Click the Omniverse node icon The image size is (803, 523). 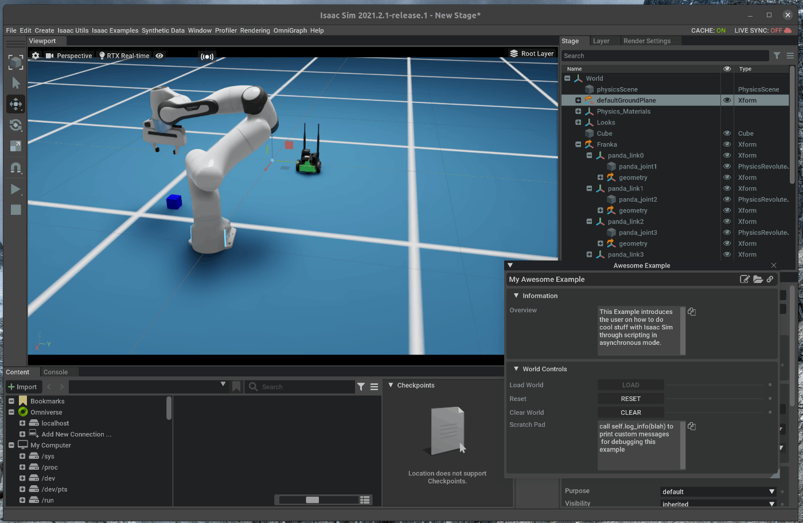23,412
